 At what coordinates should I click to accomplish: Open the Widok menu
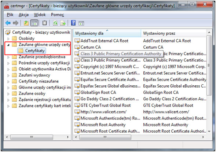[40, 15]
